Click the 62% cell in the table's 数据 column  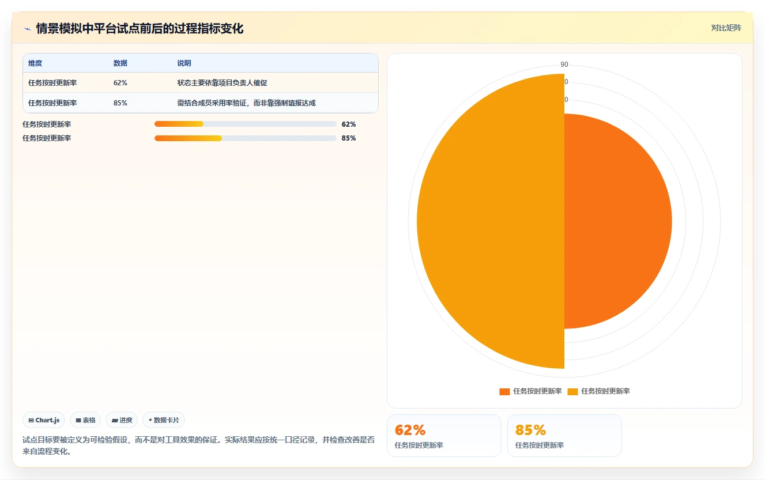120,83
